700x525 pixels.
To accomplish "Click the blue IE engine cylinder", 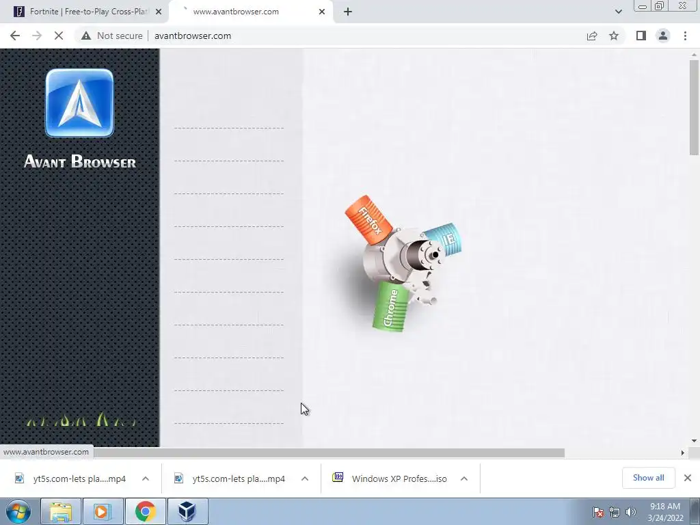I will click(x=444, y=239).
